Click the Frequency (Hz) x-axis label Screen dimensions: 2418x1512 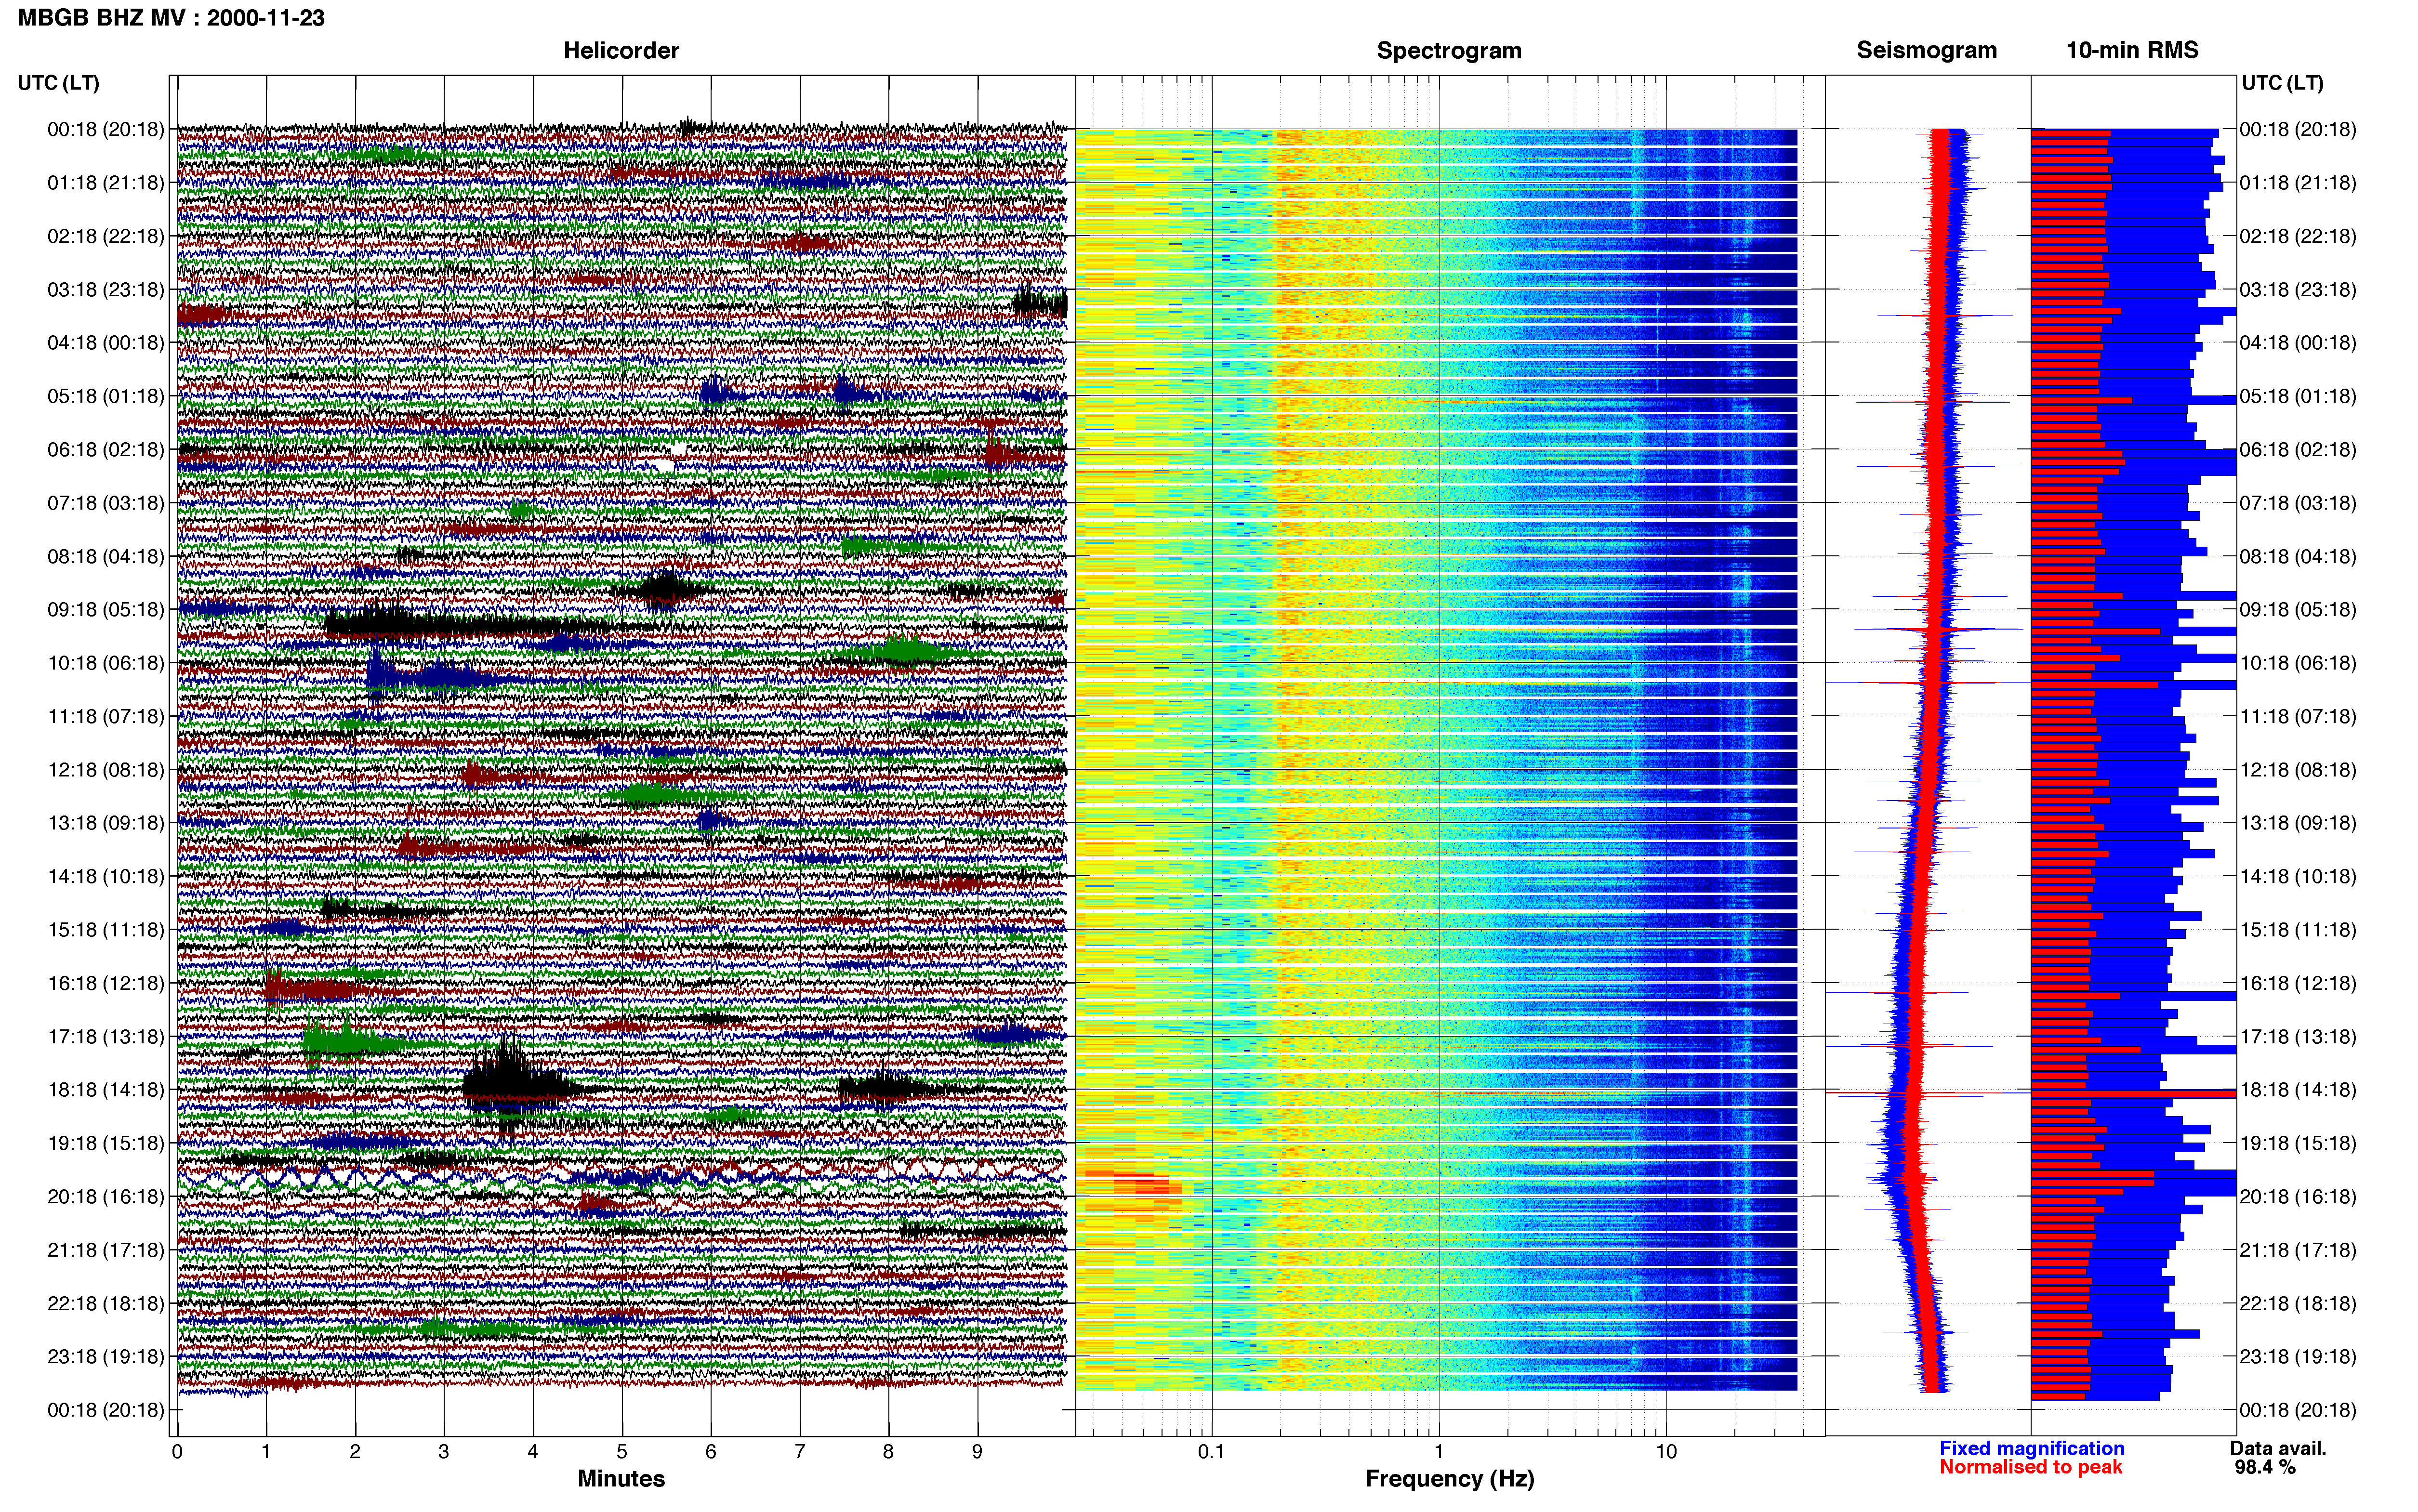coord(1449,1479)
